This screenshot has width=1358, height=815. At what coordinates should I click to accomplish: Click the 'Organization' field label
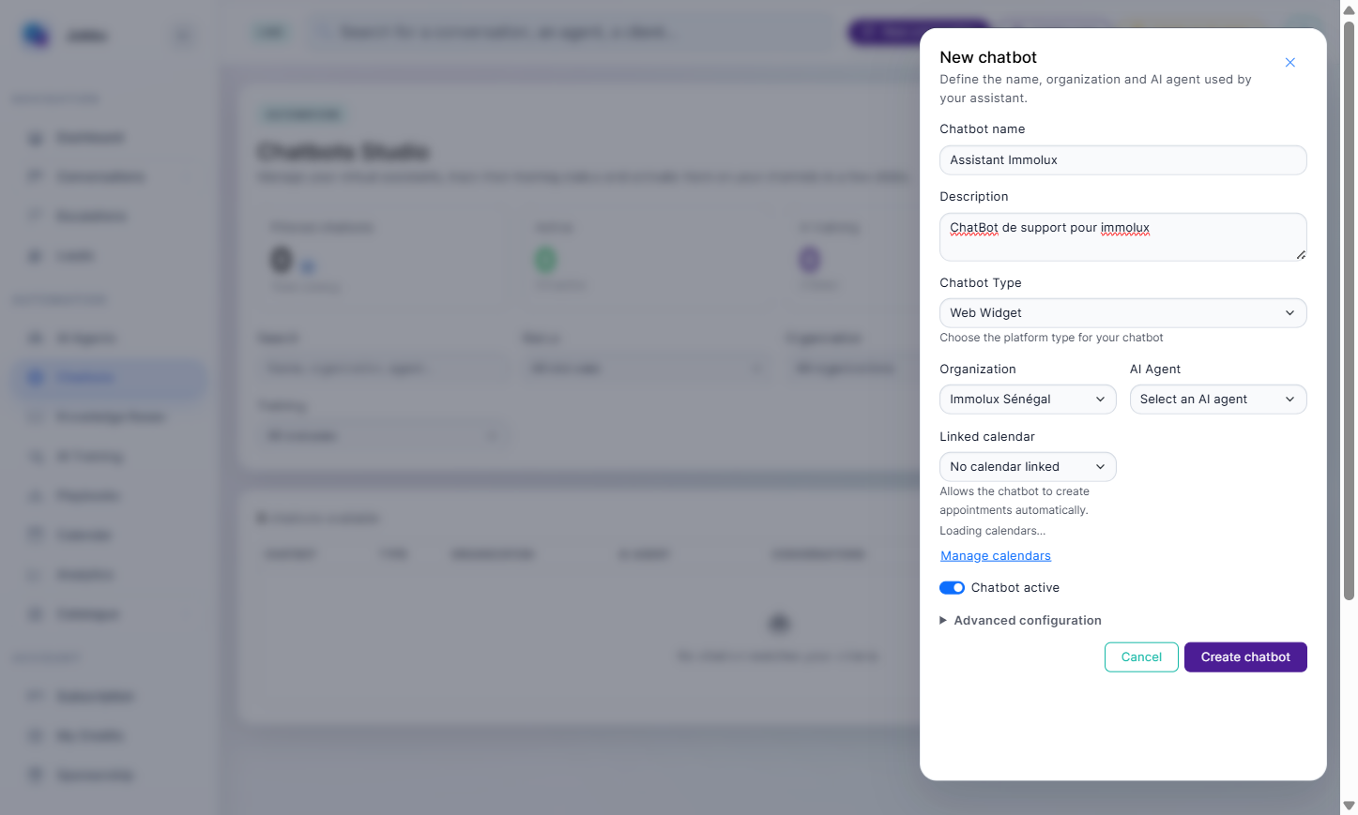tap(978, 370)
